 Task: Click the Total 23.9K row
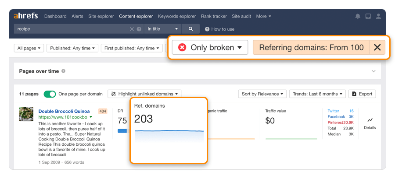point(341,128)
